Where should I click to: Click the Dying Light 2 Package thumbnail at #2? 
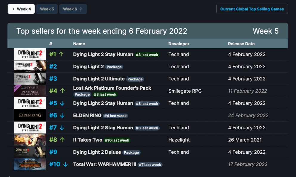30,66
